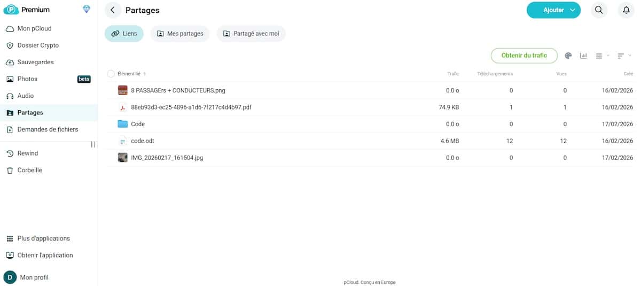Open Mon profil
641x286 pixels.
pos(34,277)
